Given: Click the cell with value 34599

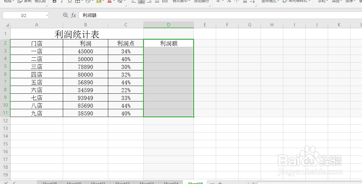Looking at the screenshot, I should tap(86, 90).
